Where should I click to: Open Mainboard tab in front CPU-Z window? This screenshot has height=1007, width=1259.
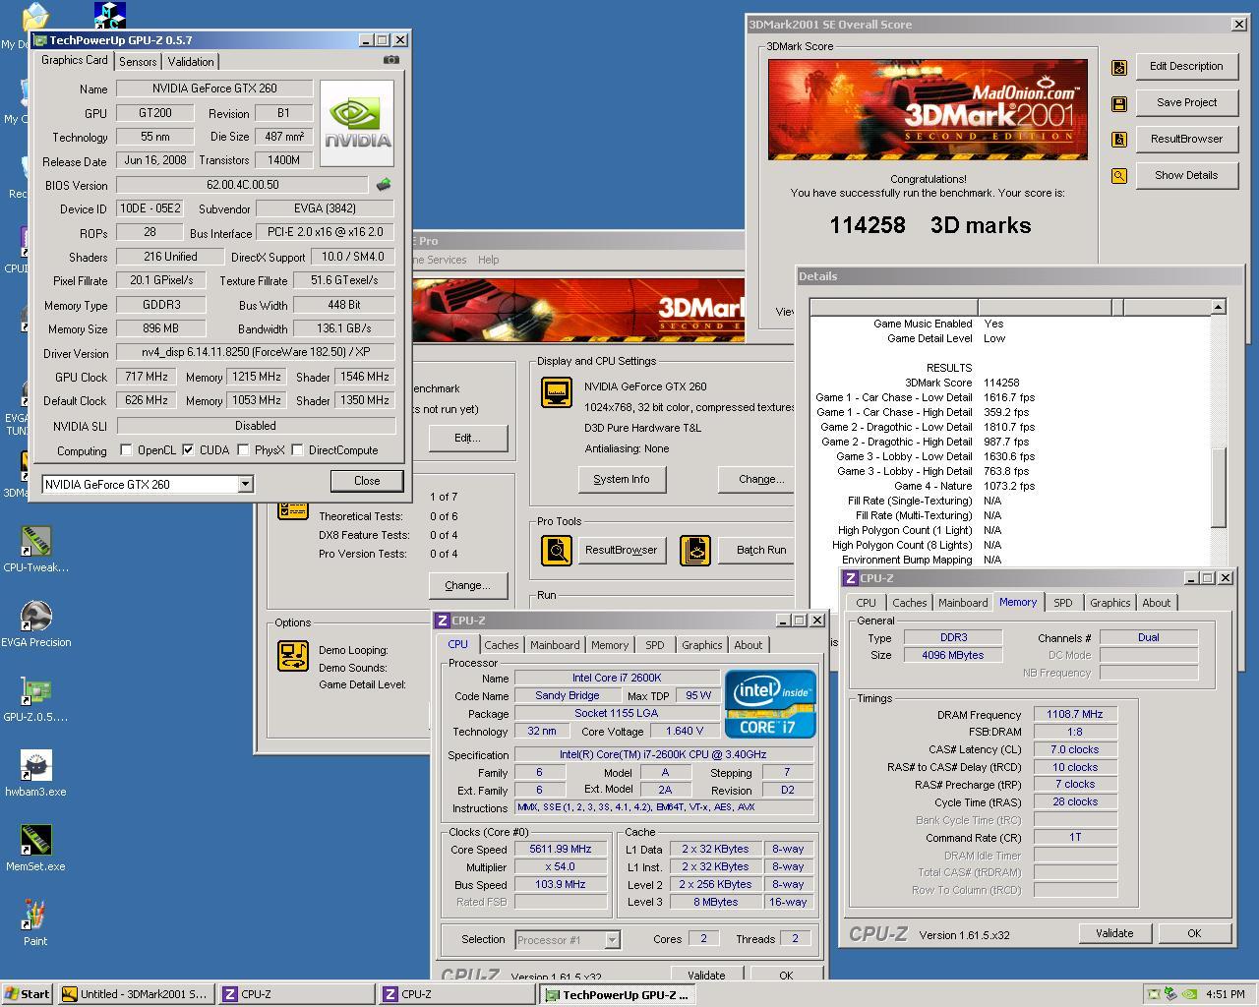[555, 645]
